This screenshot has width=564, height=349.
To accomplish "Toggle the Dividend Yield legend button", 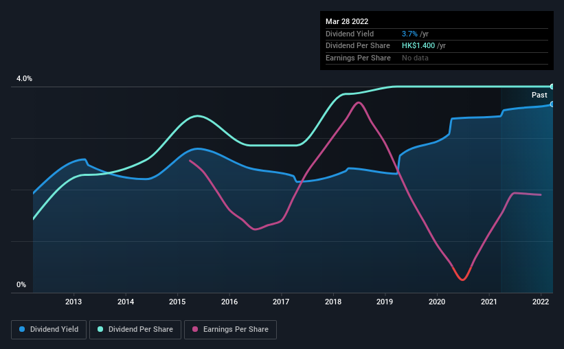I will (x=49, y=330).
